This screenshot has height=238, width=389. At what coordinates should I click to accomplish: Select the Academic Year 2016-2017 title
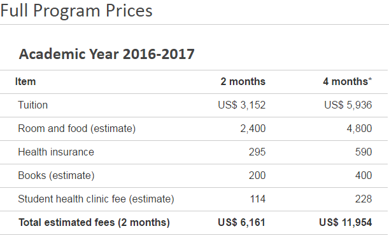pos(107,54)
